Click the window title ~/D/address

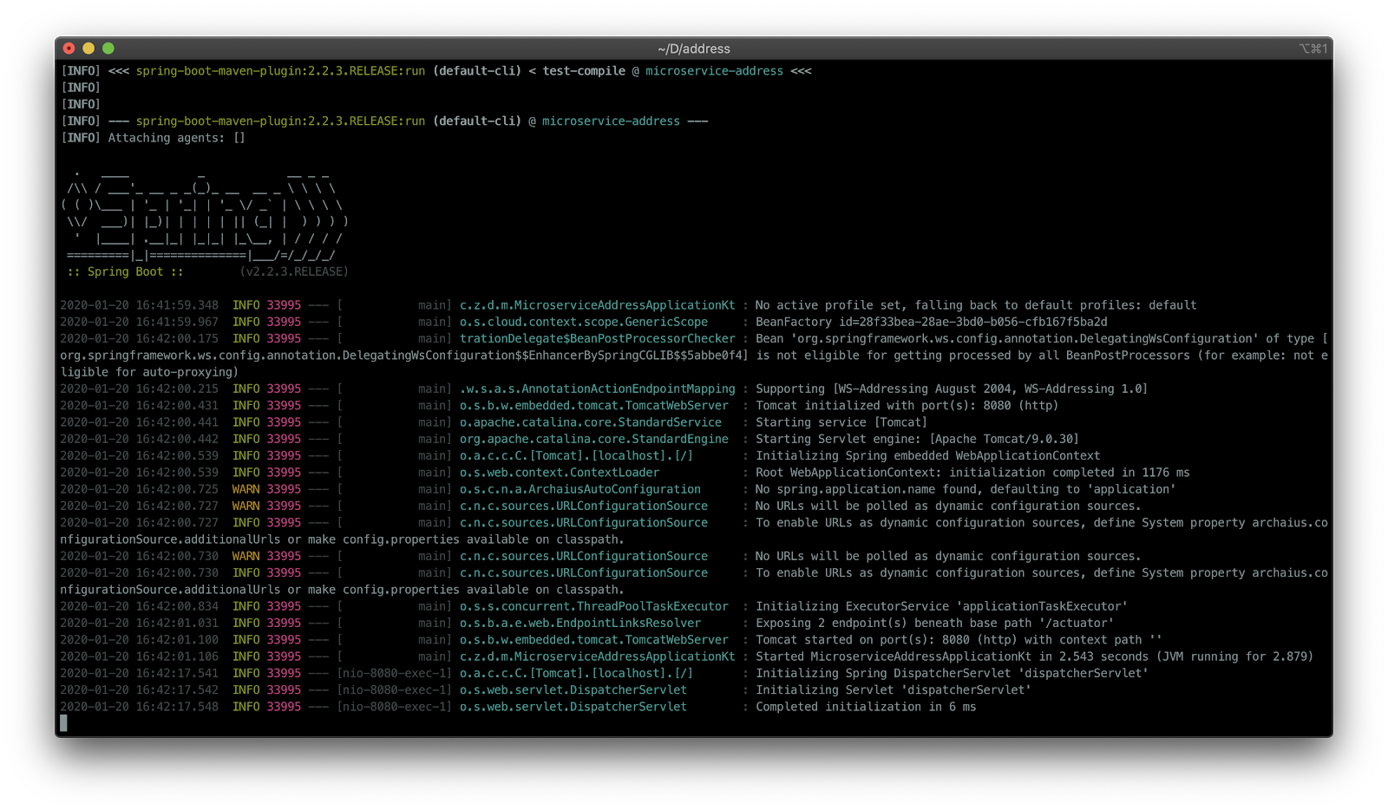(694, 49)
